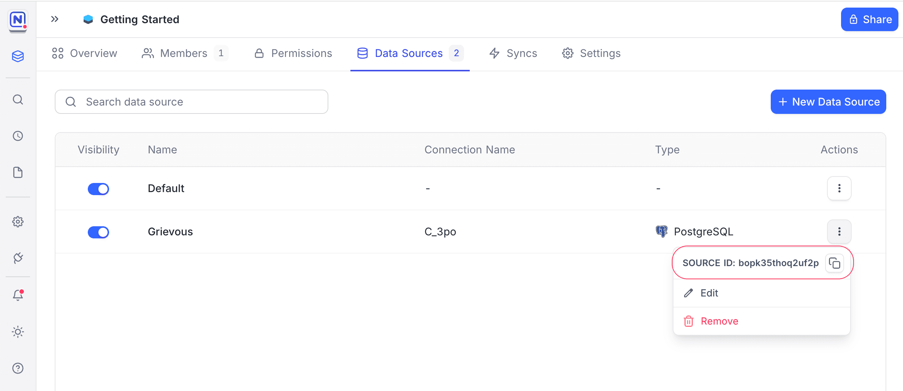Open search from the left sidebar
This screenshot has height=391, width=903.
click(18, 99)
